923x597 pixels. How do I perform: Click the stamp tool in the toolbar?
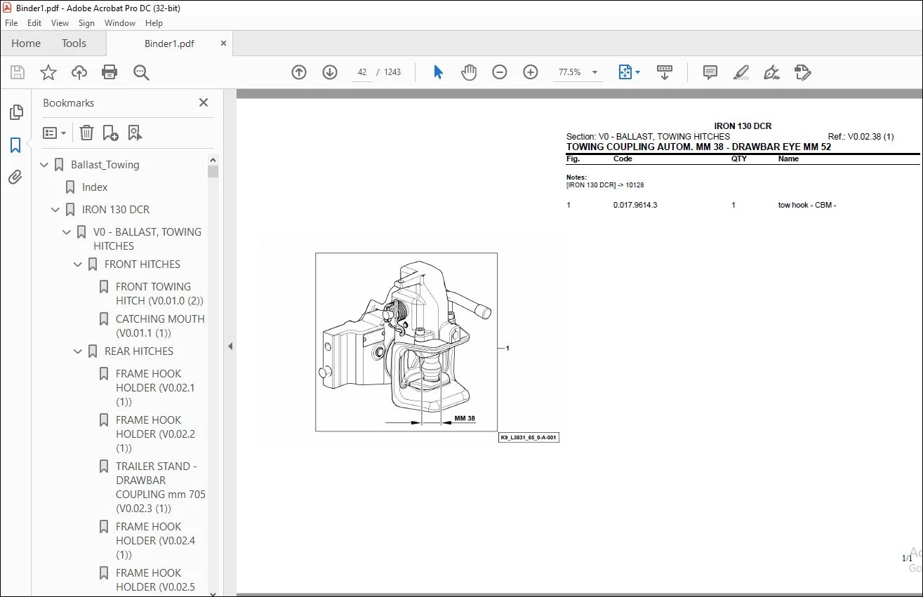(803, 72)
